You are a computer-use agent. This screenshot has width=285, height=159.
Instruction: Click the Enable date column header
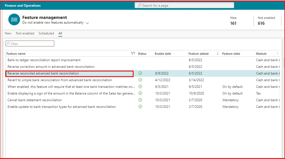(163, 54)
